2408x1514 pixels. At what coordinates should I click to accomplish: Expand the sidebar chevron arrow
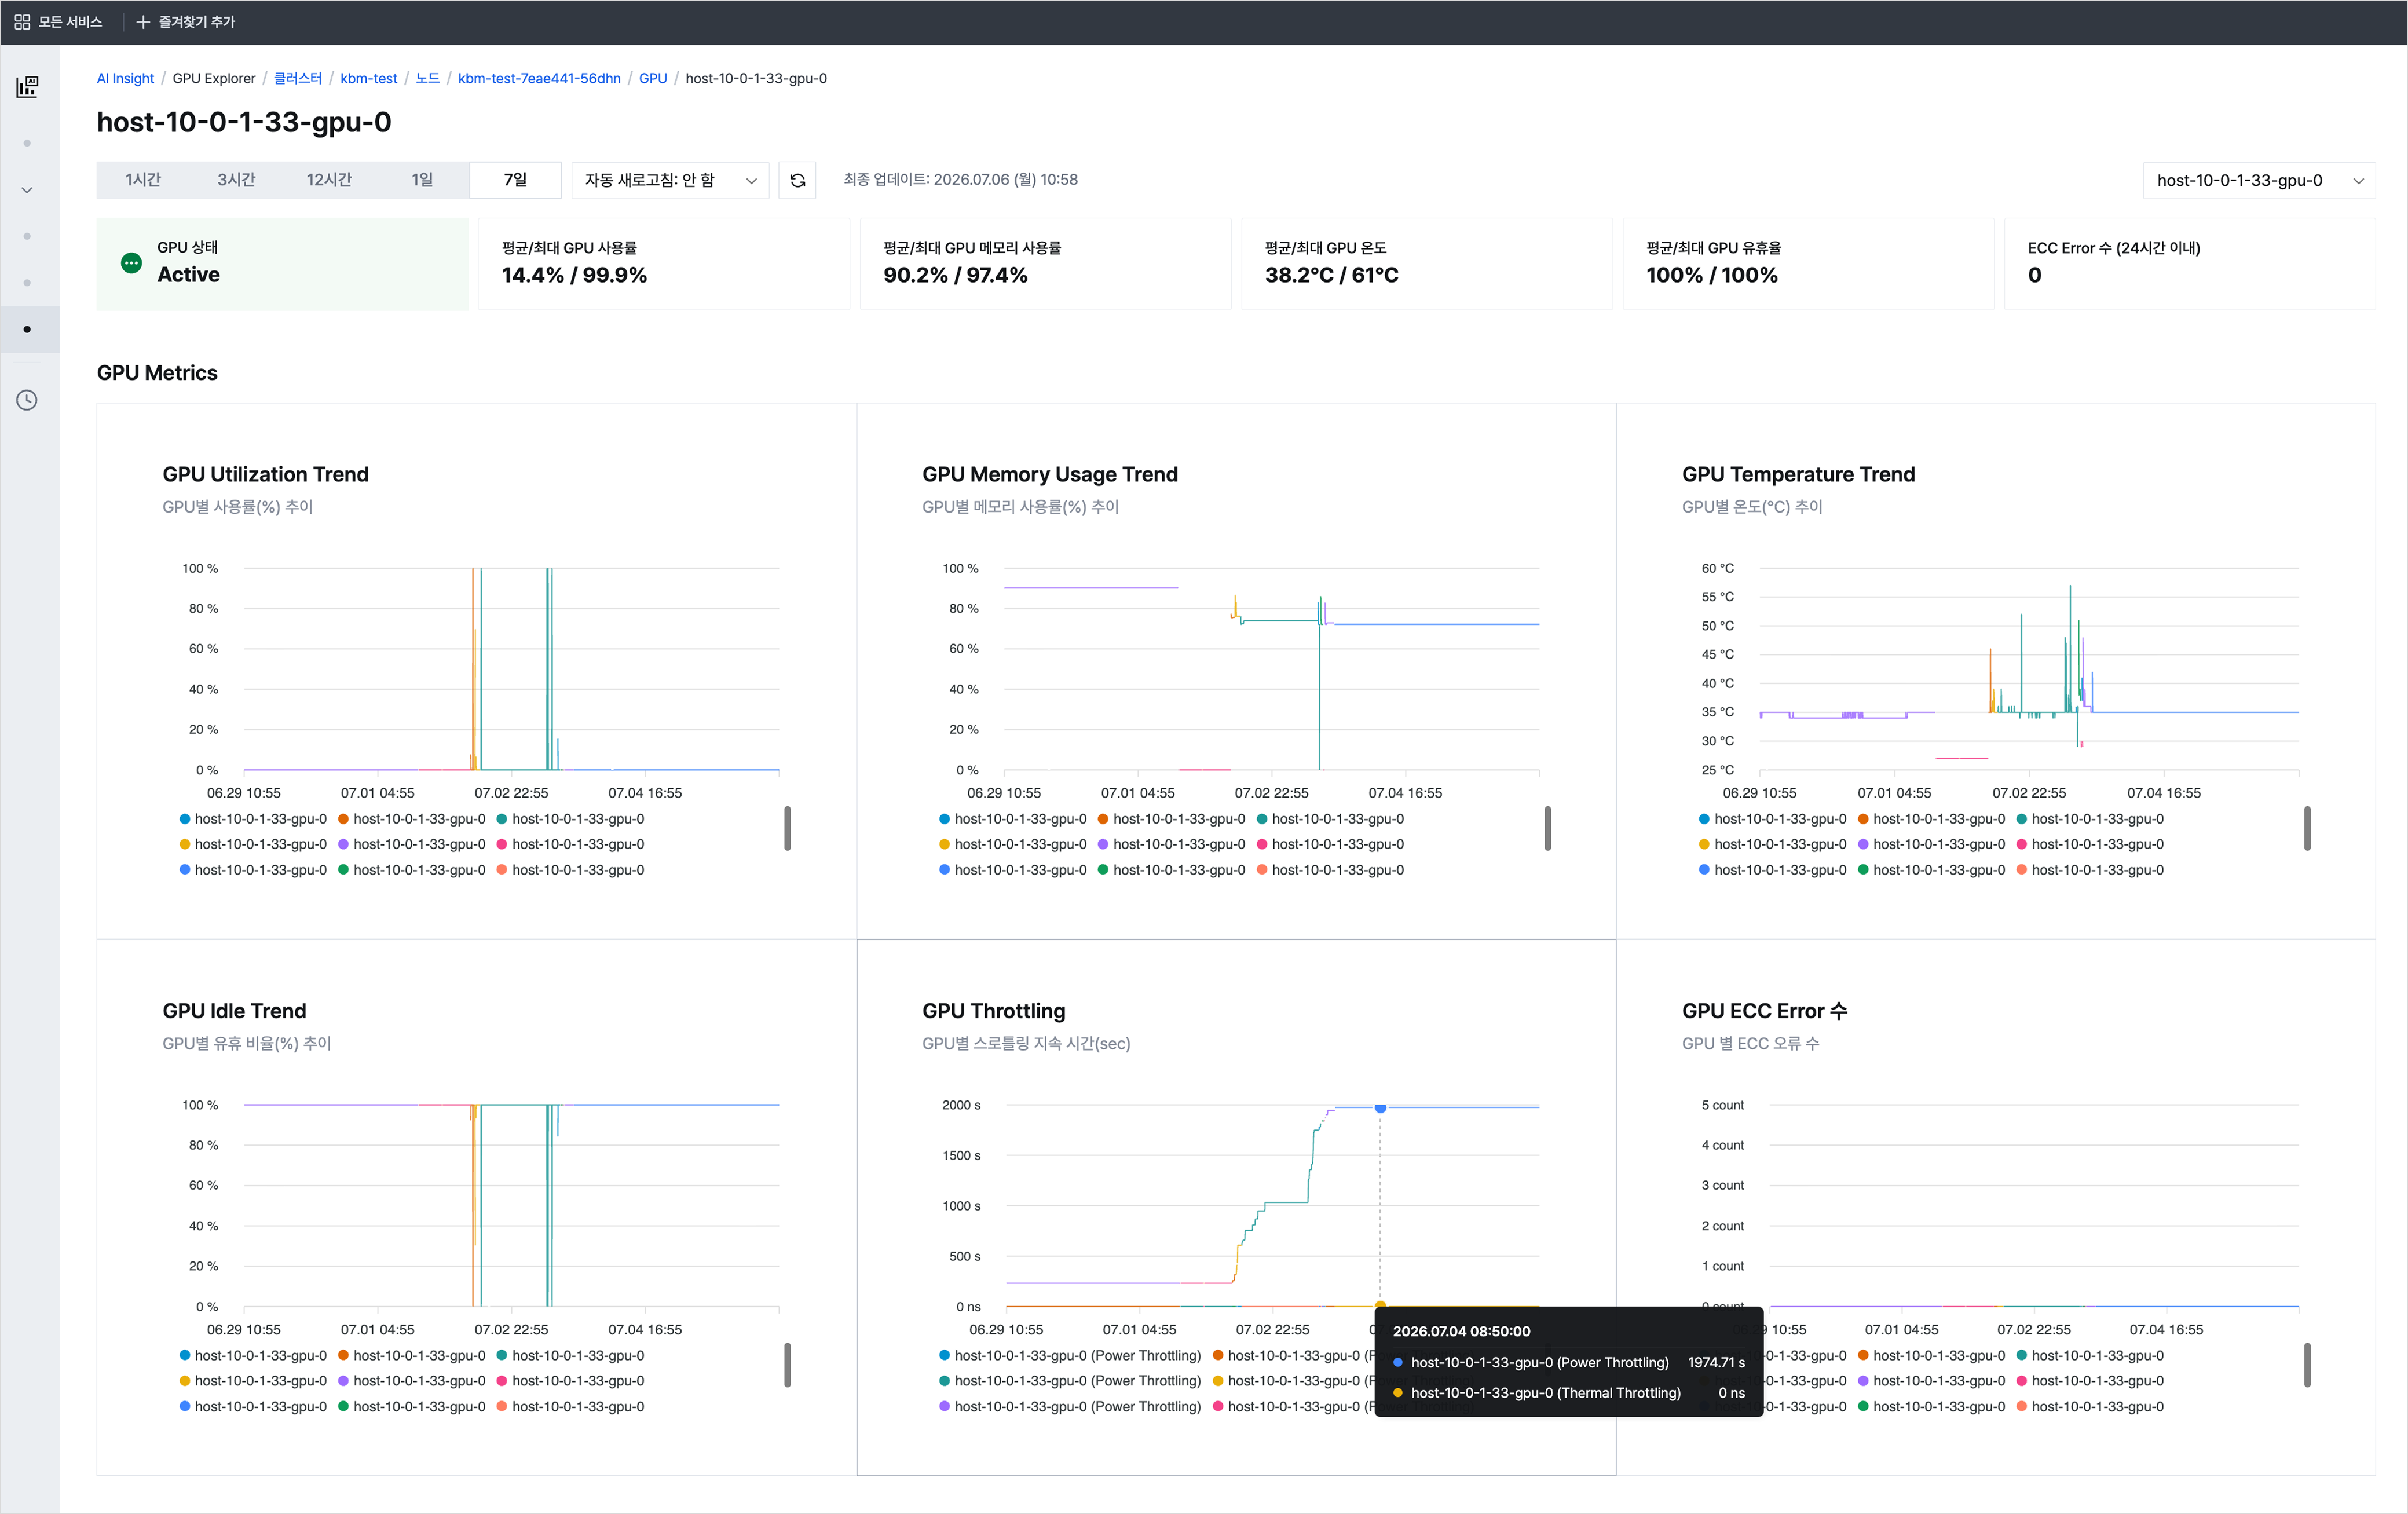pos(27,190)
